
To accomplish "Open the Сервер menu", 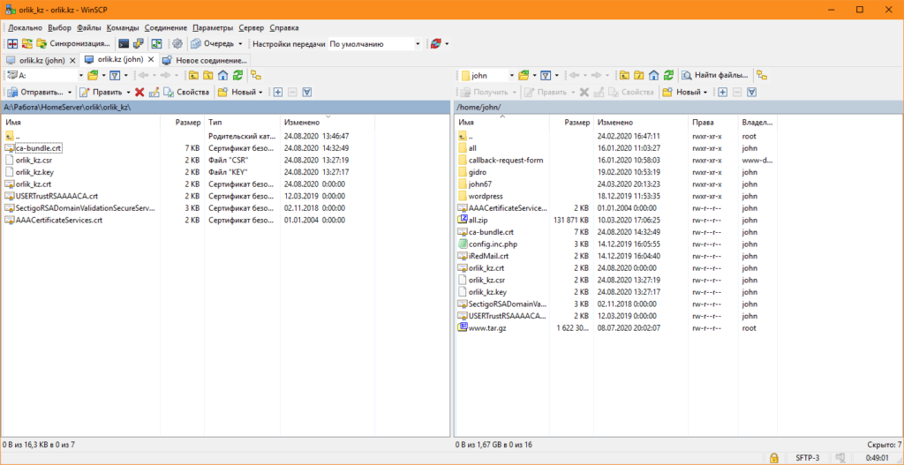I will [x=251, y=27].
